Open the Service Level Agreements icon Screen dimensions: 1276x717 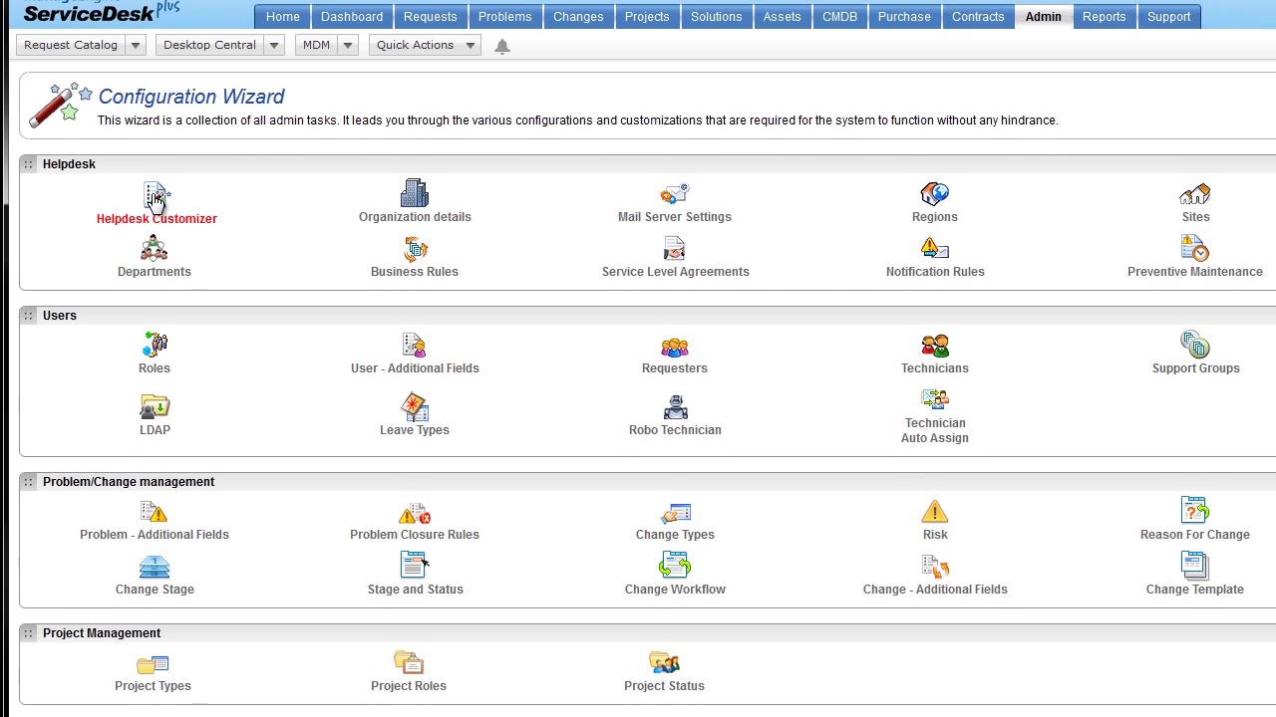tap(675, 248)
